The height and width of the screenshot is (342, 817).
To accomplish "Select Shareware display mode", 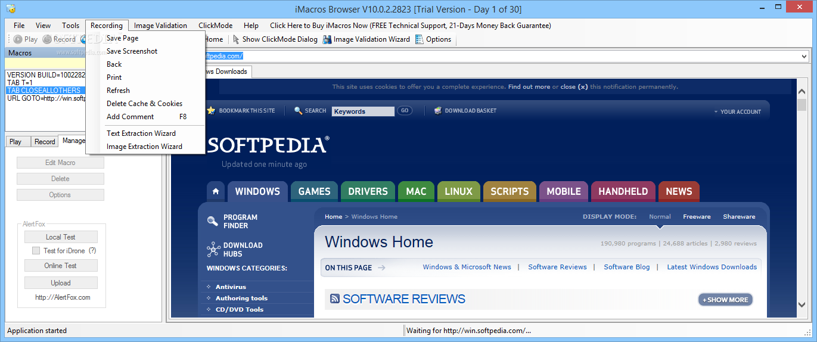I will [739, 217].
